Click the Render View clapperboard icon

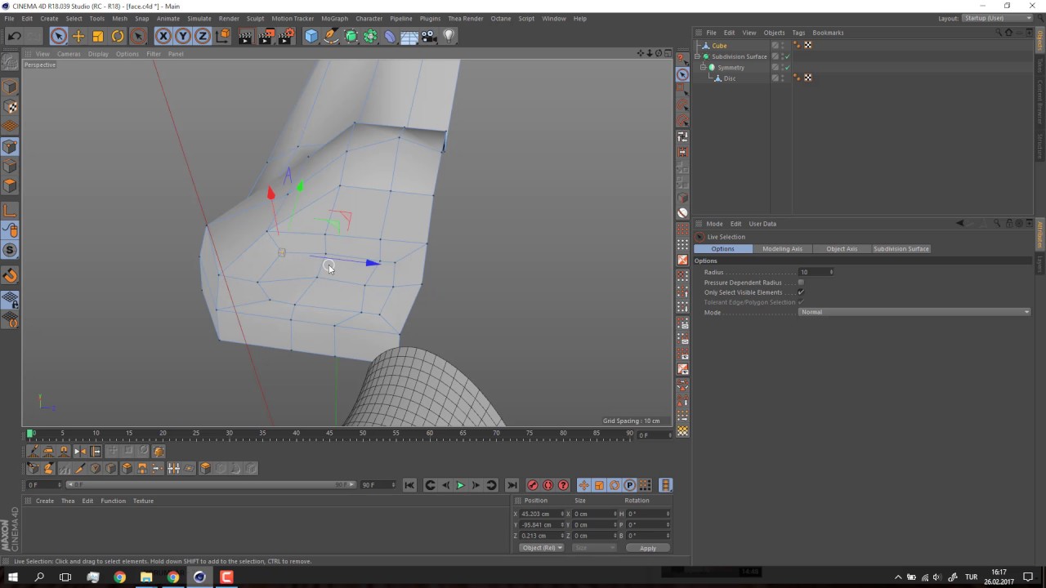click(x=245, y=36)
